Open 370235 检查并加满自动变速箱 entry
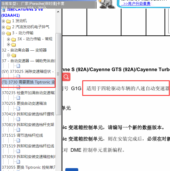 coord(28,93)
